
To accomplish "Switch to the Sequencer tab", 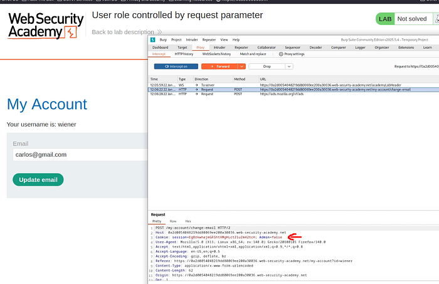I will 293,48.
